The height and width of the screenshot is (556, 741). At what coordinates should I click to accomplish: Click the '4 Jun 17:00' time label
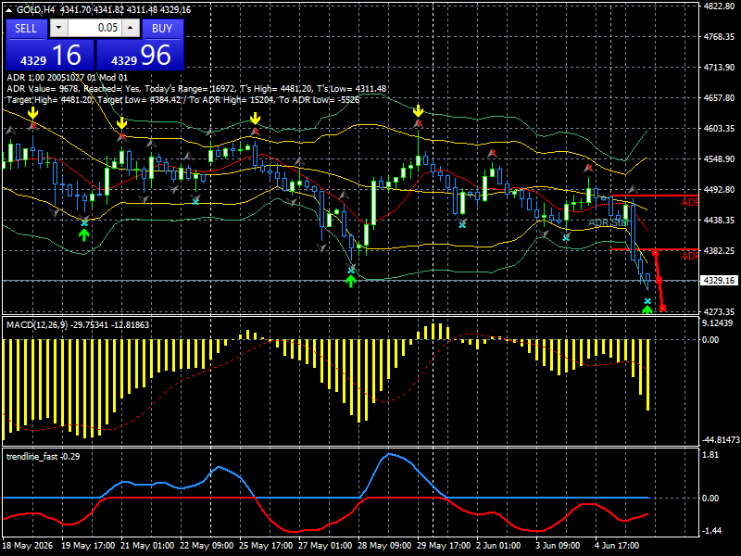617,546
